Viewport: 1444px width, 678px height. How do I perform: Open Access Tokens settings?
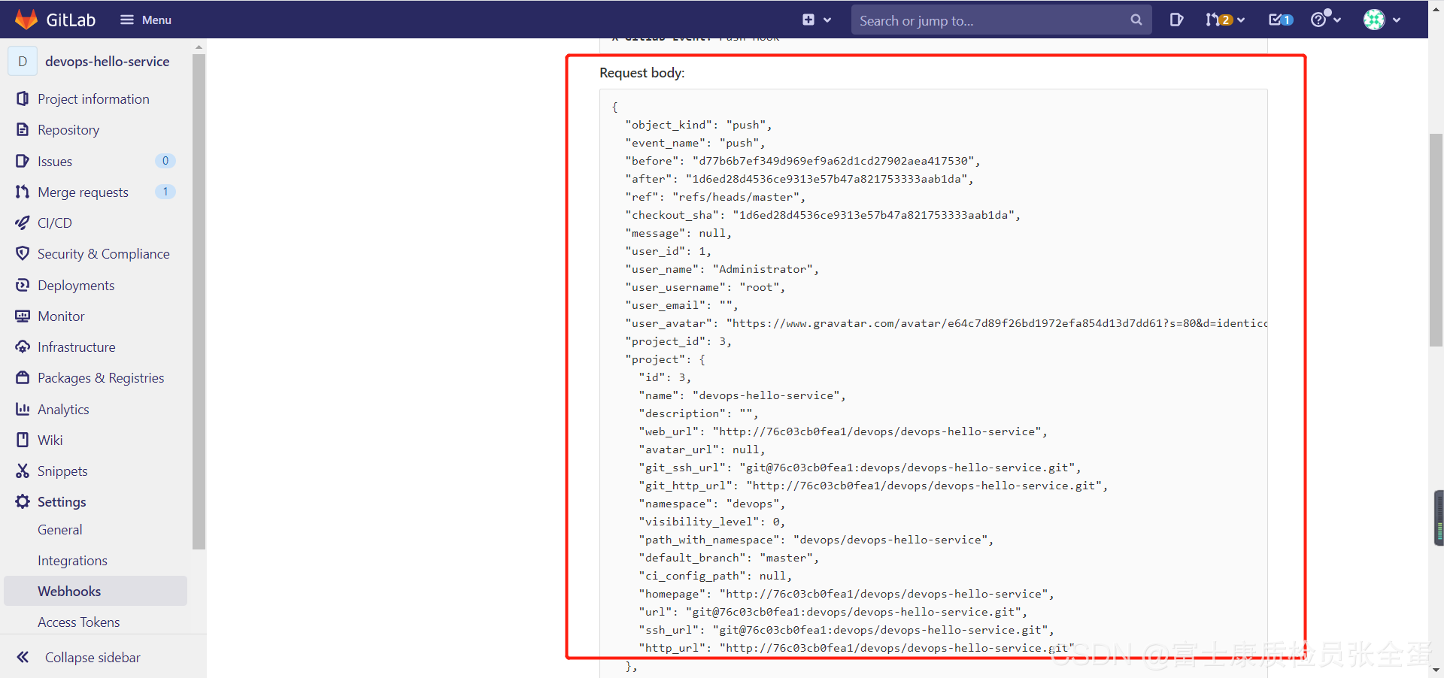pyautogui.click(x=79, y=622)
